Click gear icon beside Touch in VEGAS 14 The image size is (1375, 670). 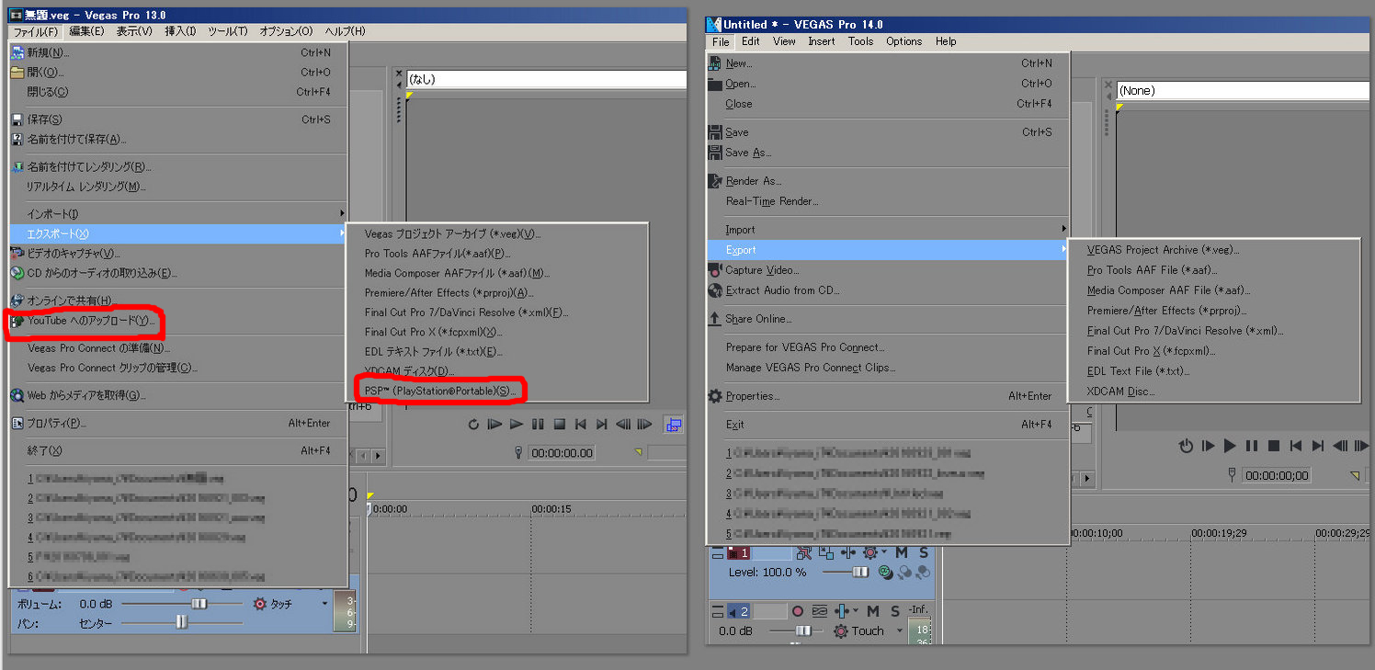click(x=841, y=631)
